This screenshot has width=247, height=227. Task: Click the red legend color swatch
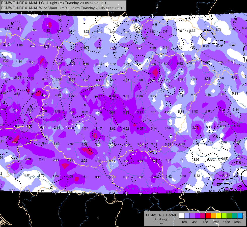point(208,216)
